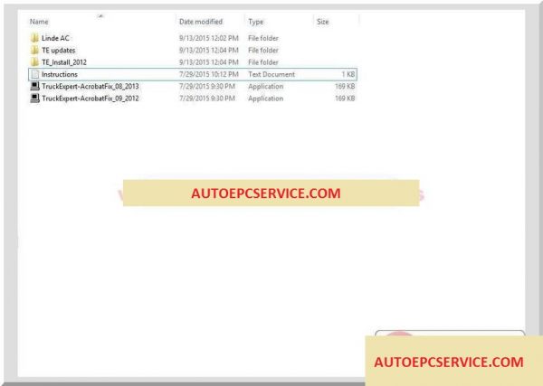Click the Application type of AcrobatFix_09_2012
Screen dimensions: 543x386
coord(265,99)
